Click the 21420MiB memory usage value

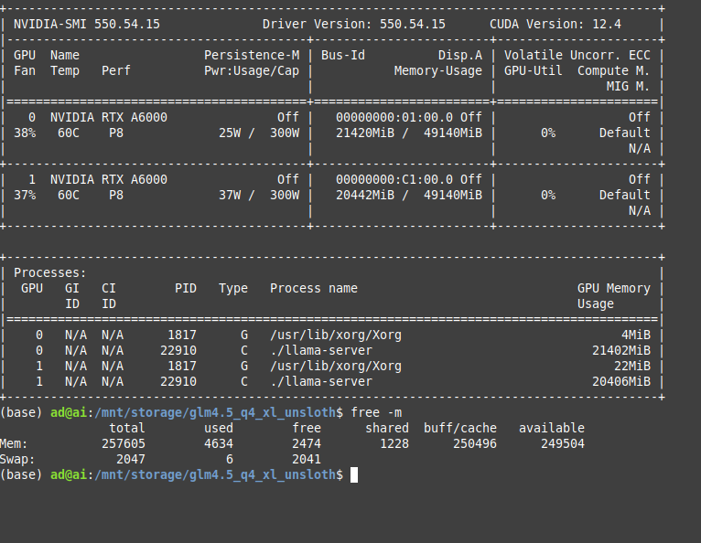pyautogui.click(x=365, y=133)
